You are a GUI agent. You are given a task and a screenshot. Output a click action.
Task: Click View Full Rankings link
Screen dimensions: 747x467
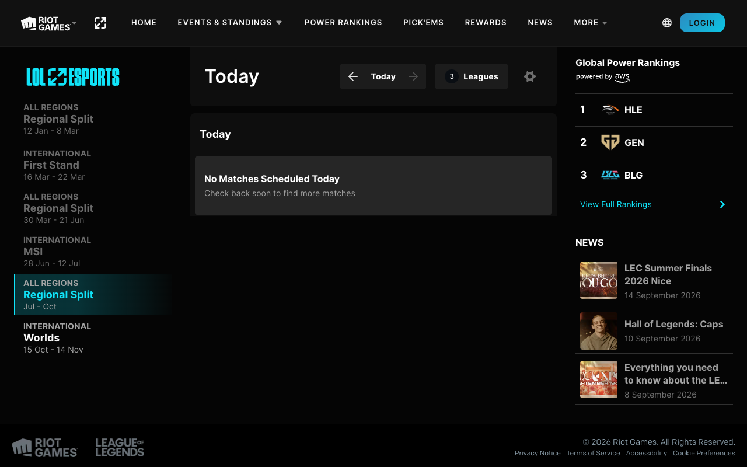point(616,204)
